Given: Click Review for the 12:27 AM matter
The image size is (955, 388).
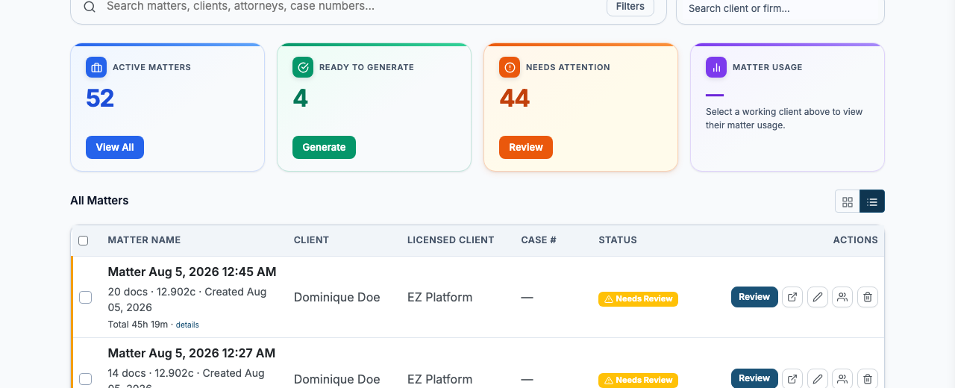Looking at the screenshot, I should coord(754,378).
